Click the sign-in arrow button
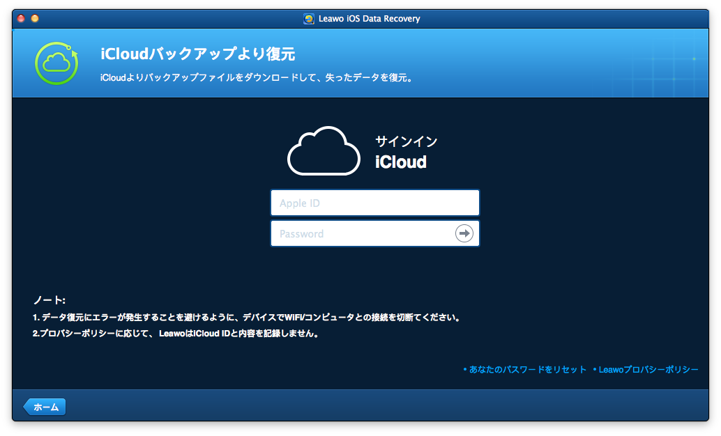 (464, 233)
